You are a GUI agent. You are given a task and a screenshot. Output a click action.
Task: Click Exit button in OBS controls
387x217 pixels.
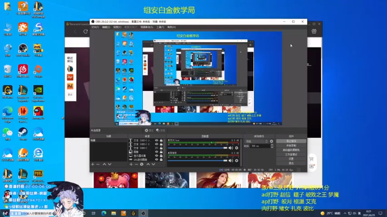click(291, 163)
